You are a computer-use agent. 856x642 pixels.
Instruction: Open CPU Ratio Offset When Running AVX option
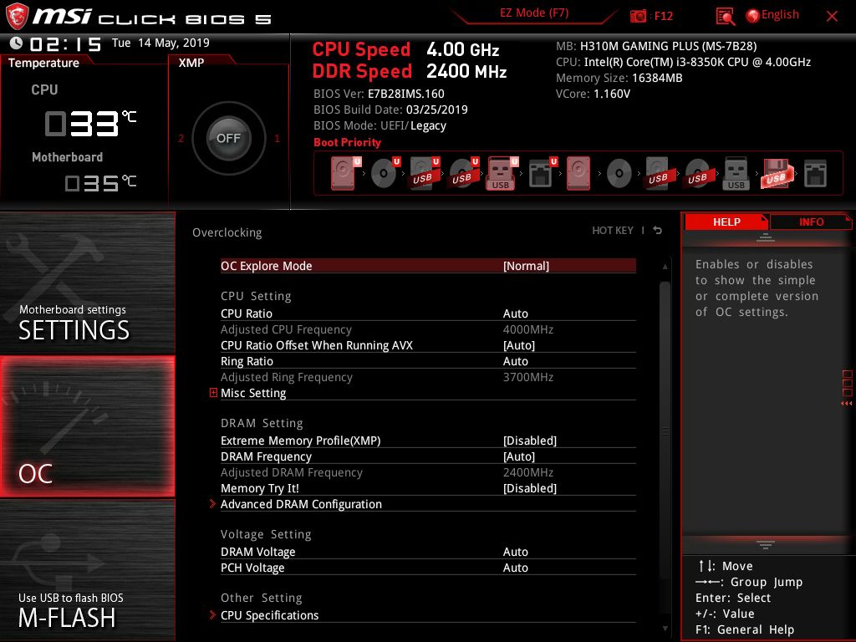[428, 345]
